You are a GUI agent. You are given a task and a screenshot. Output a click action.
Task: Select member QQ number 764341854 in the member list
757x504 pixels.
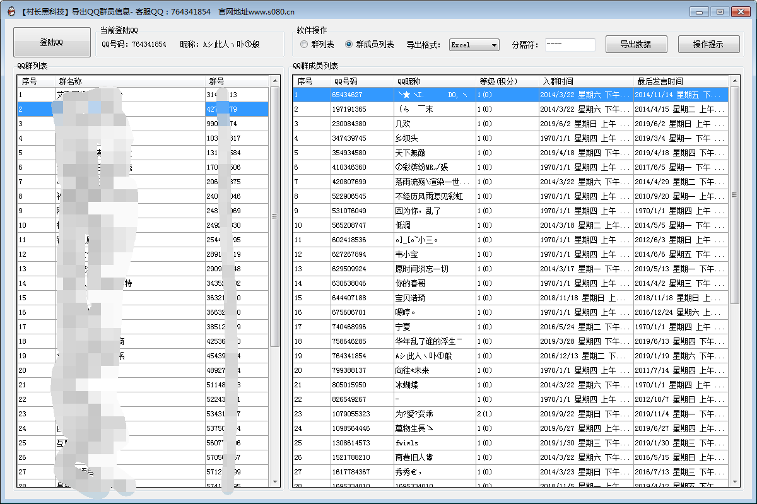(x=349, y=356)
